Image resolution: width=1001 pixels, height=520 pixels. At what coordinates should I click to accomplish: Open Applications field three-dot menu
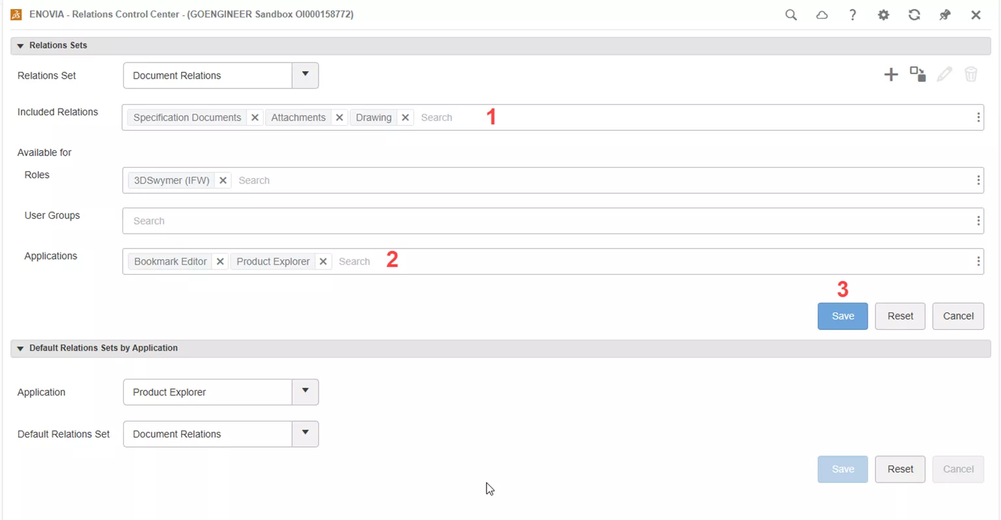pos(978,262)
